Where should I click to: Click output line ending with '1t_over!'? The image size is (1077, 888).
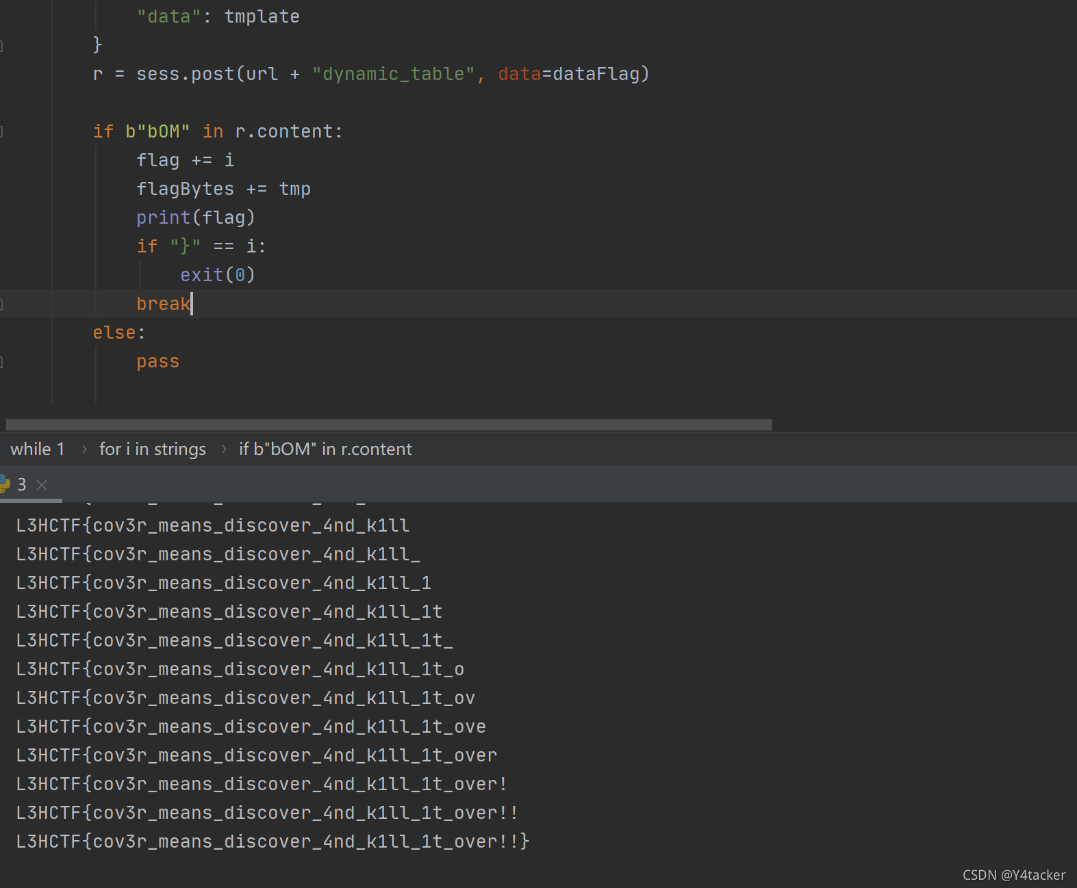262,784
